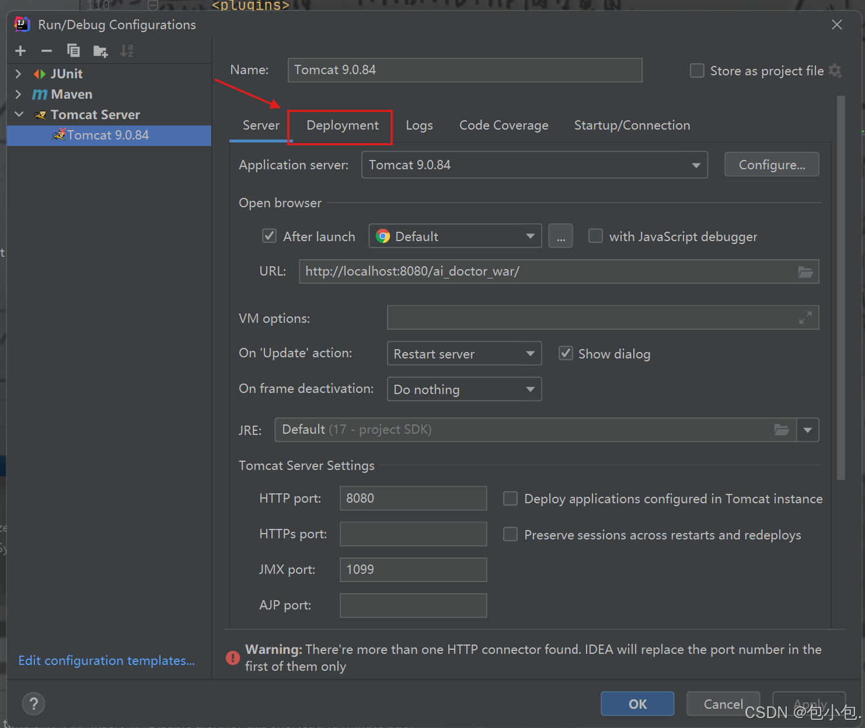Click the Tomcat 9.0.84 item's run icon

point(59,135)
